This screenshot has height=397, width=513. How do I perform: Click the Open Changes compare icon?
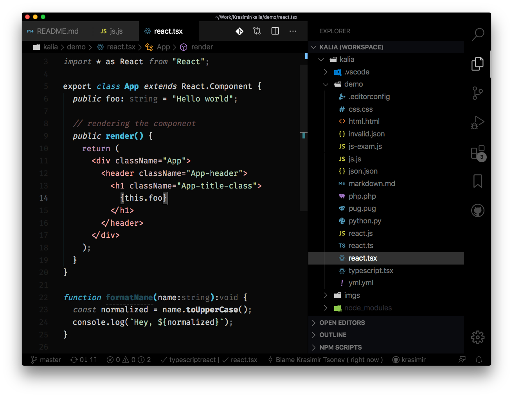tap(257, 31)
